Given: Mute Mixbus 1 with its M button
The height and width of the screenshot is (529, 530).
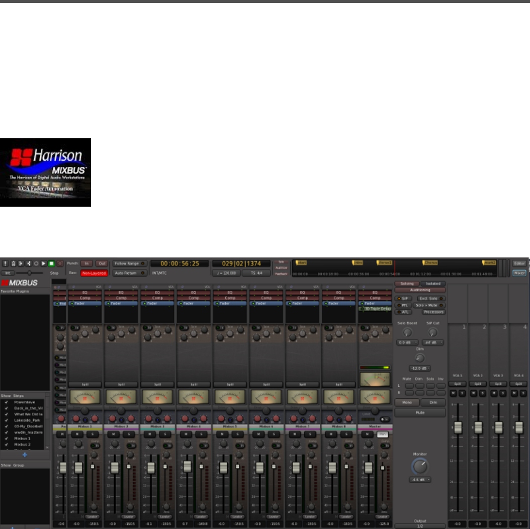Looking at the screenshot, I should pyautogui.click(x=77, y=434).
